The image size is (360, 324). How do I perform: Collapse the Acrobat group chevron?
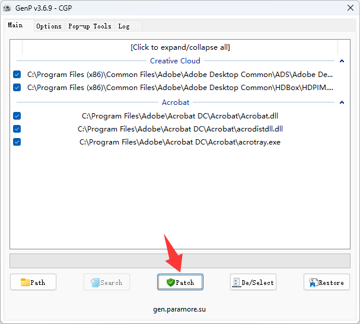point(342,102)
